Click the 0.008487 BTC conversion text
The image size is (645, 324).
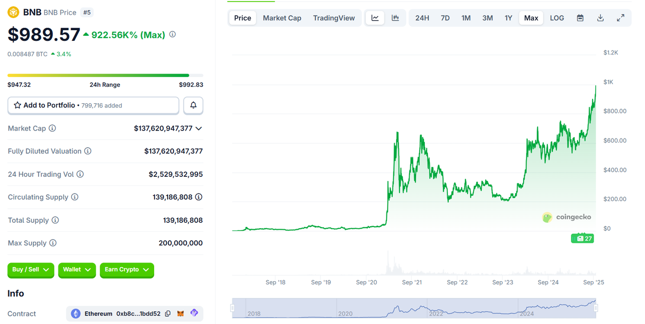click(x=28, y=54)
